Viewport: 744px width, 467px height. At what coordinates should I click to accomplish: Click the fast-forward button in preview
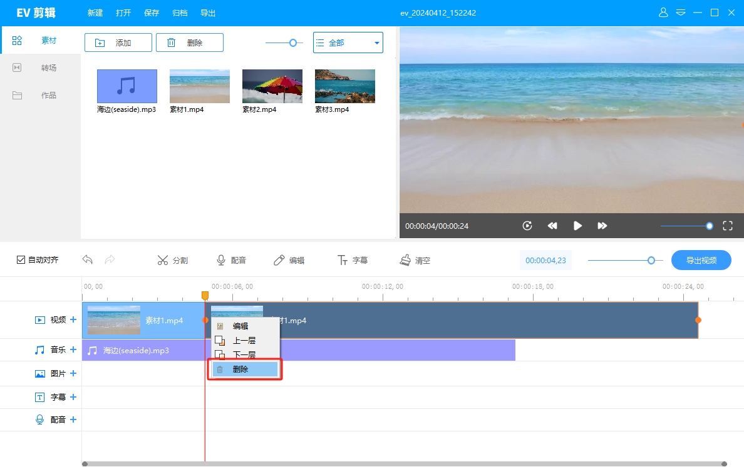(x=602, y=226)
